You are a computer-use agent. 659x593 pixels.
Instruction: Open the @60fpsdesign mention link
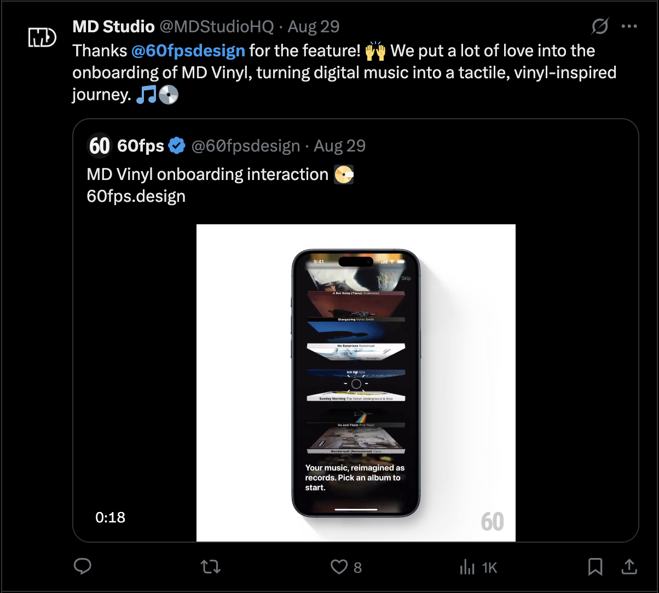click(188, 51)
